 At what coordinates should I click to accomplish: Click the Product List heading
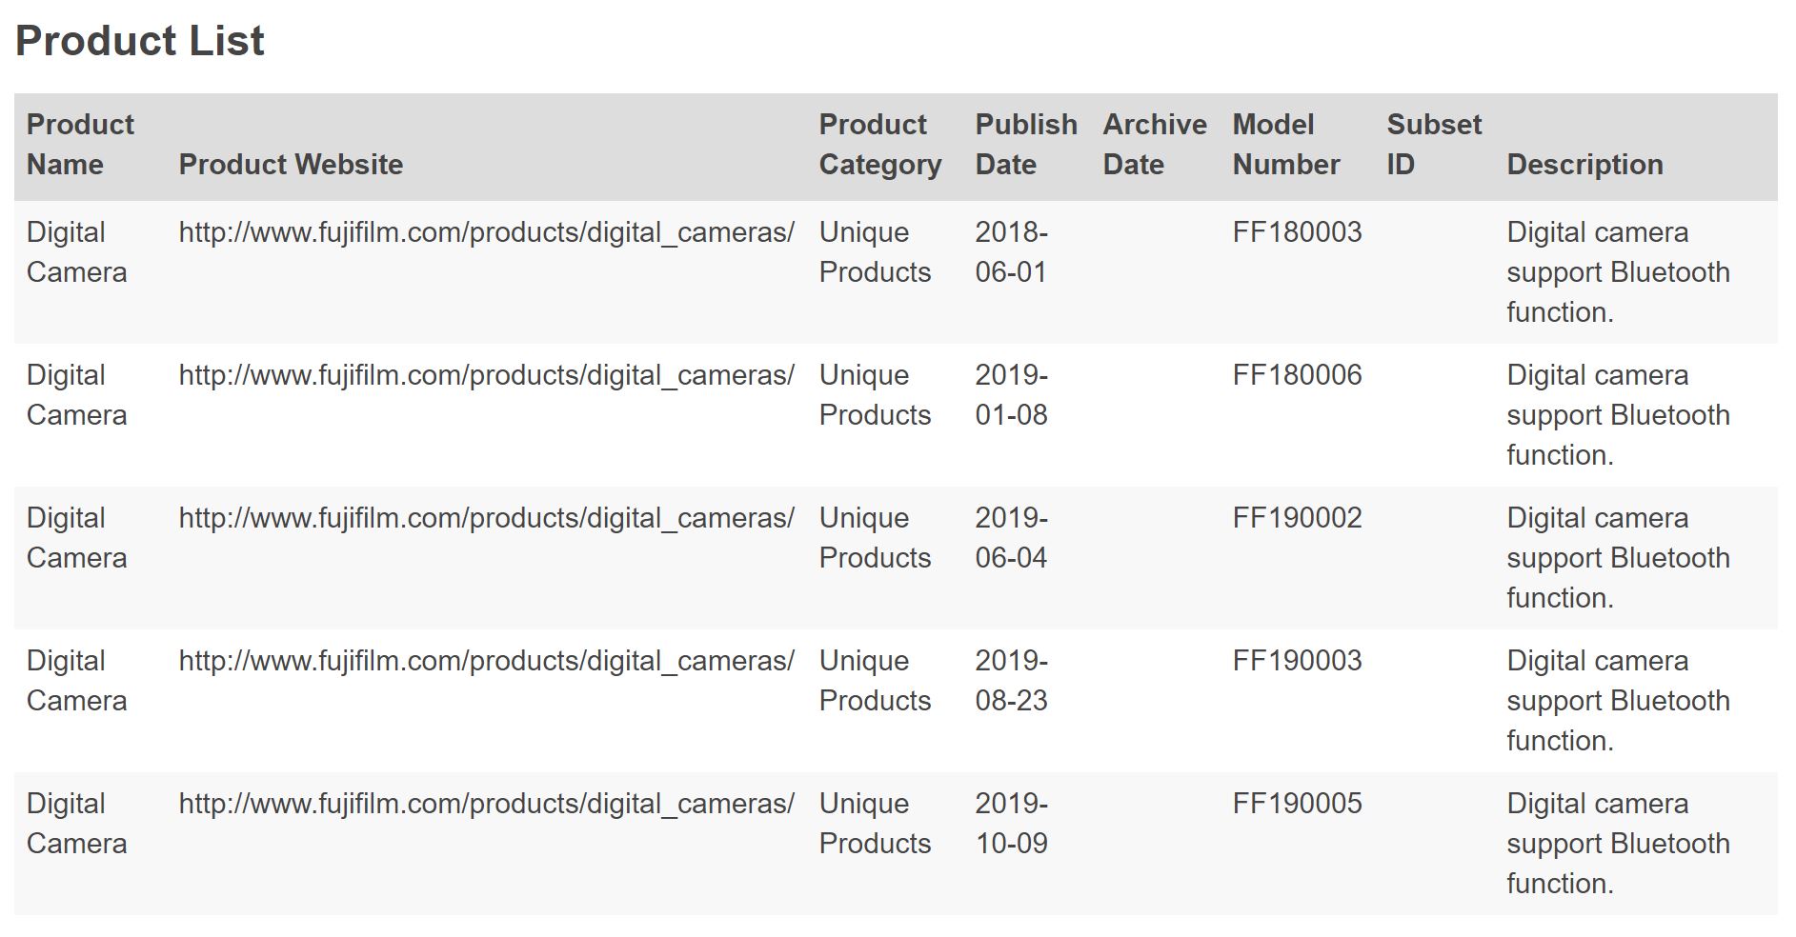[140, 41]
